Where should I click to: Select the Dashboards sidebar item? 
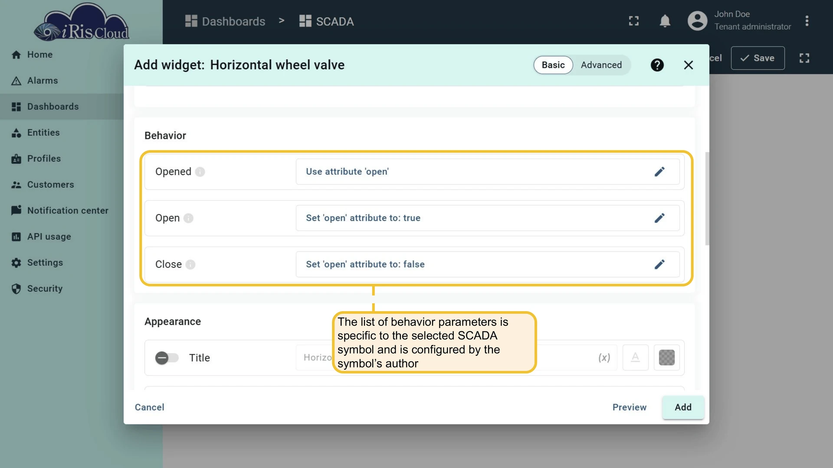pyautogui.click(x=62, y=107)
